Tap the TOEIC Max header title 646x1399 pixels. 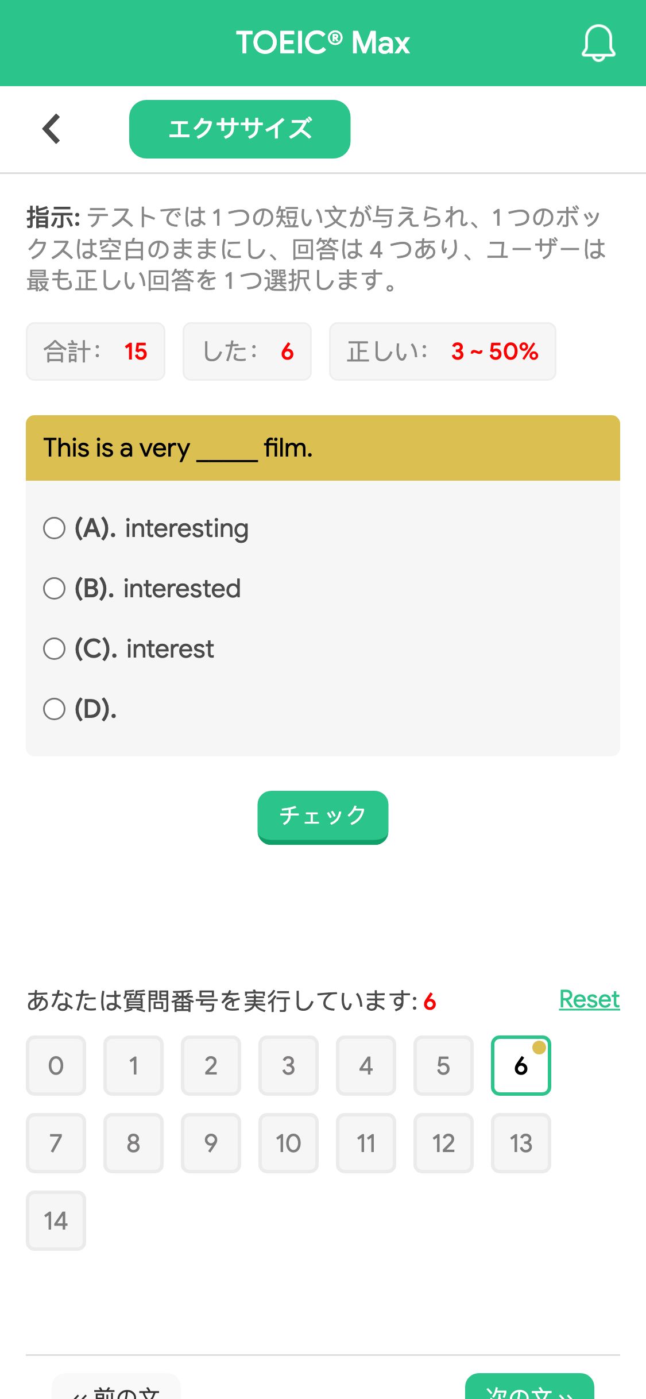(x=323, y=43)
